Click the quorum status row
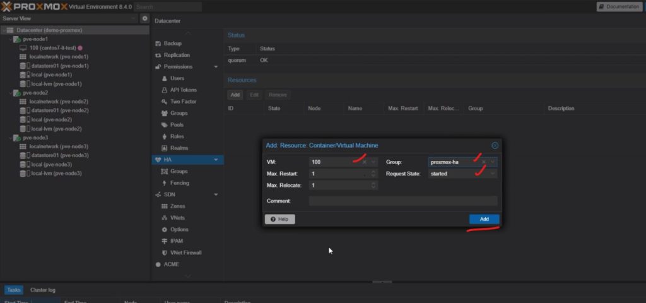 (435, 60)
